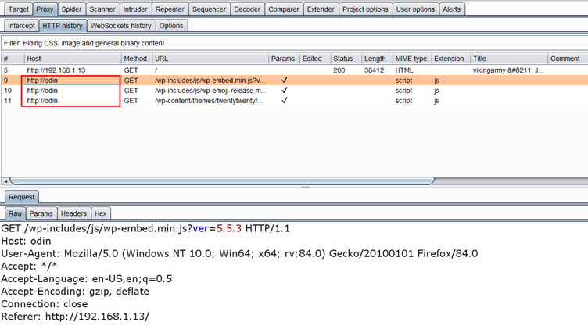Sort history by the Status column
The image size is (588, 333).
pyautogui.click(x=342, y=59)
